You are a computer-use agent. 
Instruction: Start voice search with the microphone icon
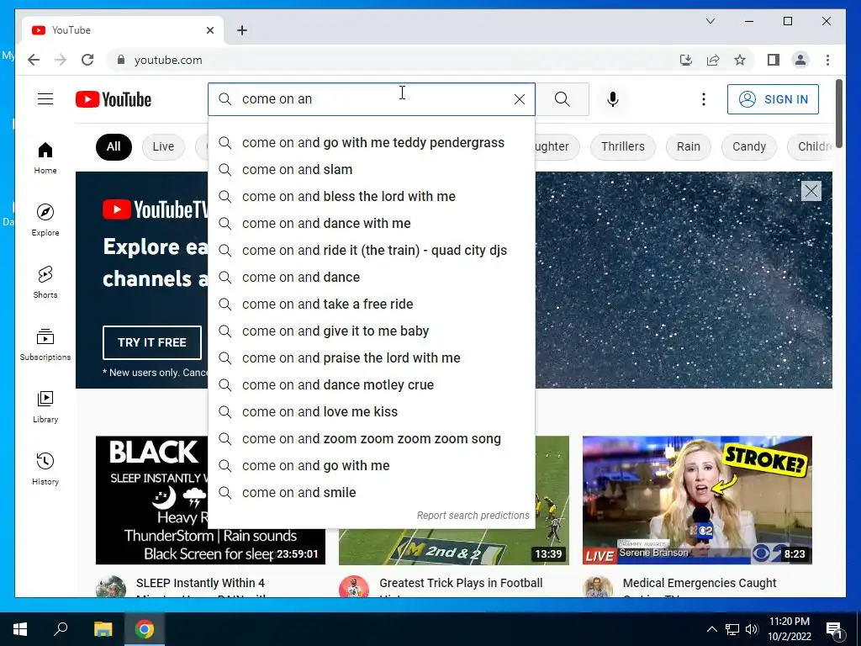point(613,99)
